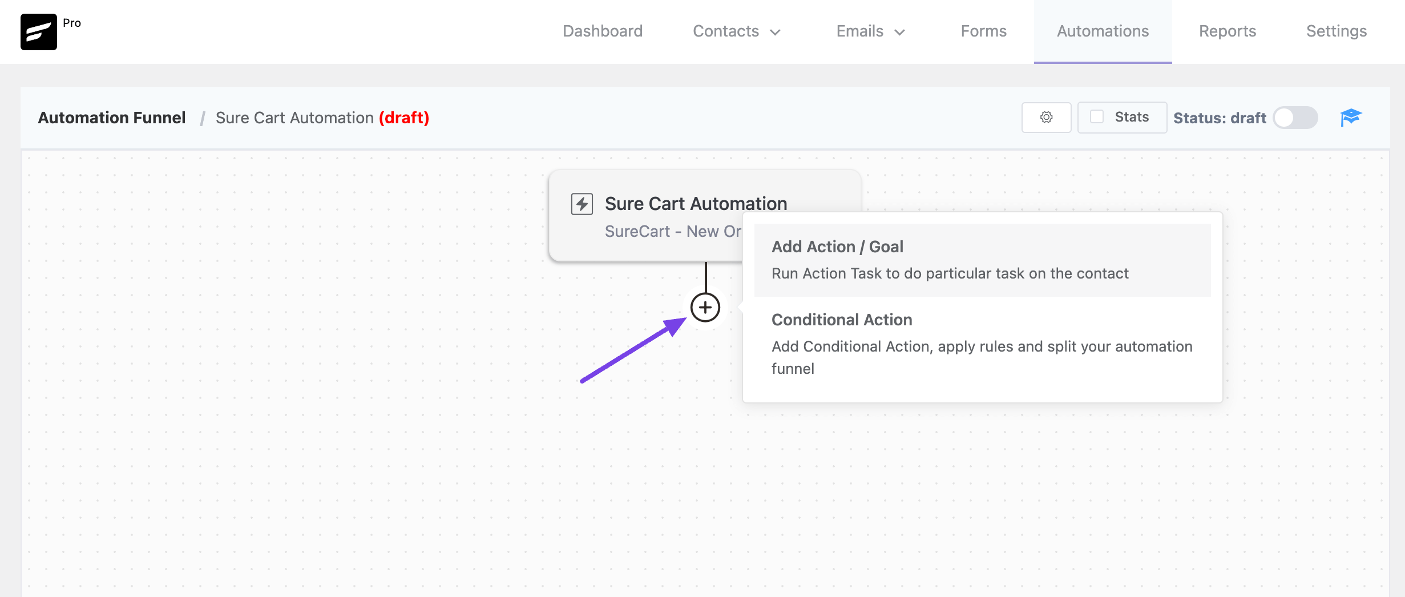
Task: Open the graduation cap help icon
Action: (x=1351, y=118)
